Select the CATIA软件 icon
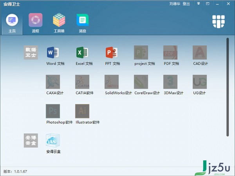 [82, 82]
